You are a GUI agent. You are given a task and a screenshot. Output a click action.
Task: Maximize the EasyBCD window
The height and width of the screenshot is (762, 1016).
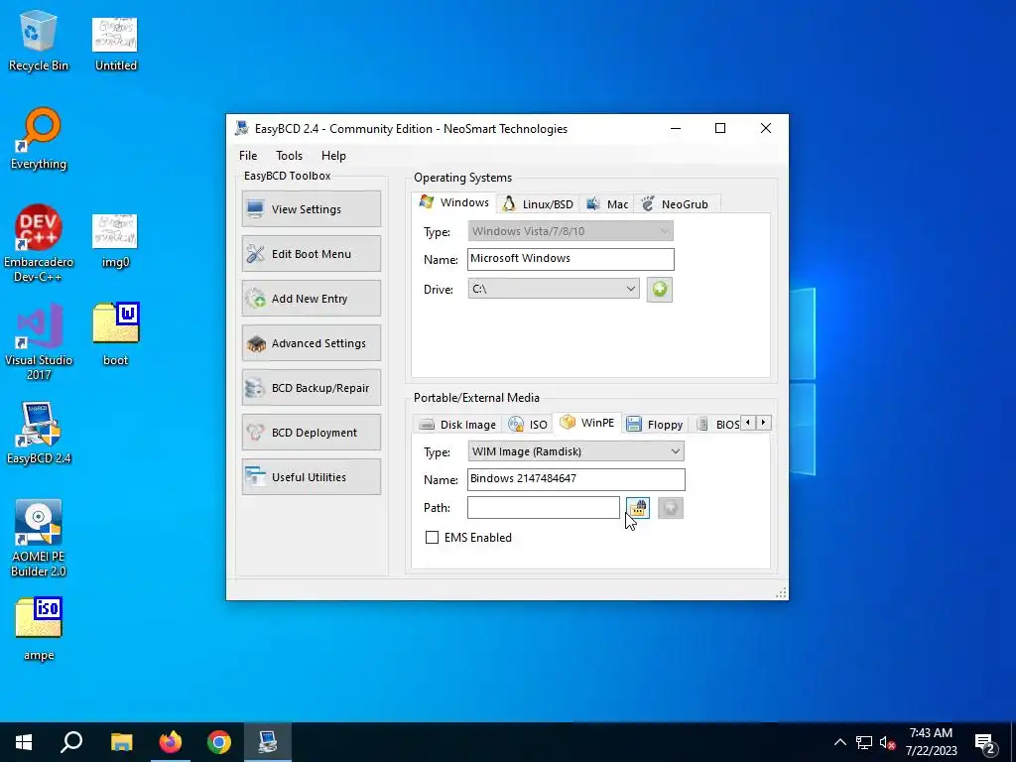click(720, 128)
